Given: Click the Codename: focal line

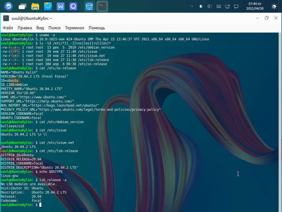Looking at the screenshot, I should coord(21,201).
